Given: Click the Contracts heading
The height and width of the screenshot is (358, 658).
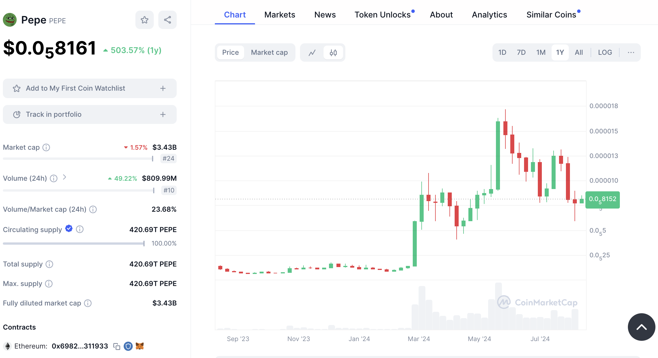Looking at the screenshot, I should pos(19,327).
